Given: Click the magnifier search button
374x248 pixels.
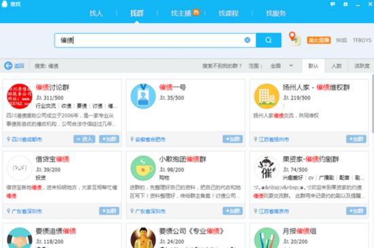Looking at the screenshot, I should pos(269,40).
